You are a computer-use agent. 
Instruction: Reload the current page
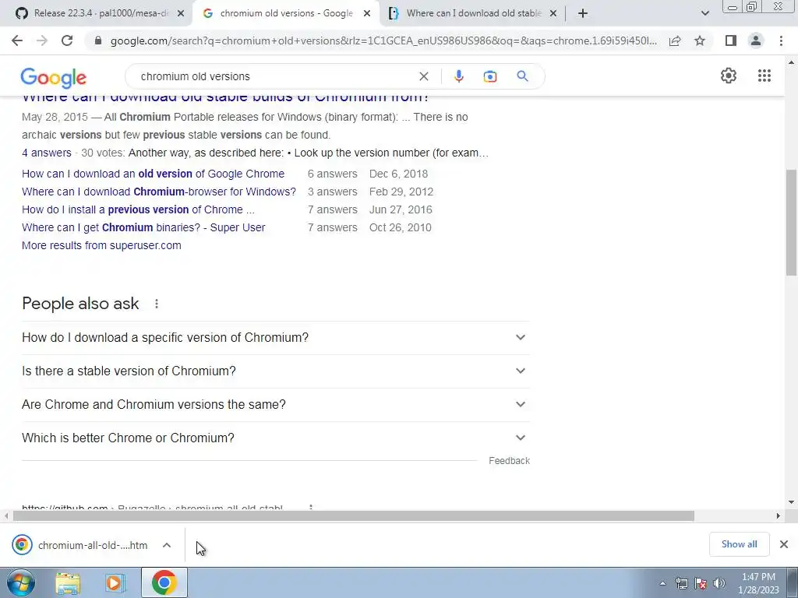click(67, 40)
